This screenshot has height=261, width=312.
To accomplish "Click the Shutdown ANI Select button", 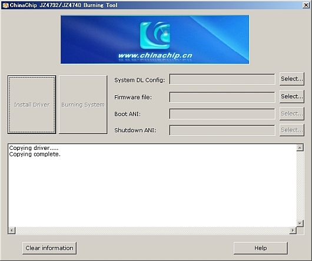I will click(292, 130).
